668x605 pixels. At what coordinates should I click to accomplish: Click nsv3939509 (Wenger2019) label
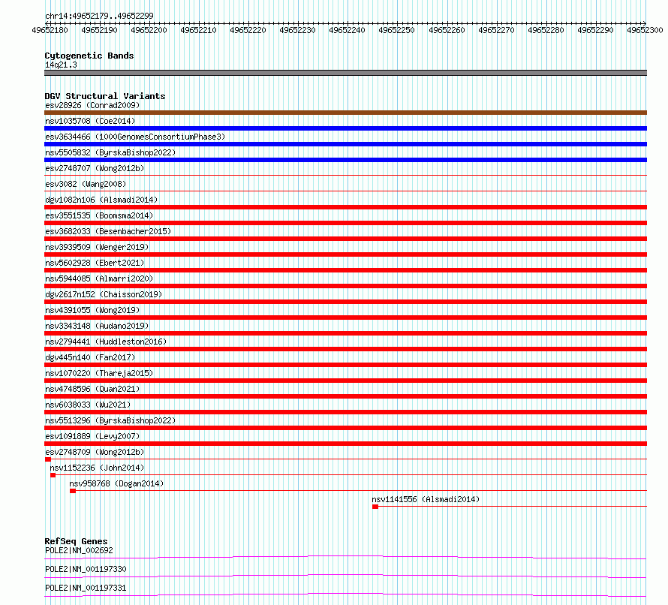tap(97, 247)
